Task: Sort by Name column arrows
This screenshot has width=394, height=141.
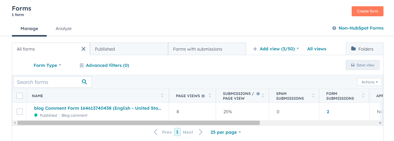Action: pos(162,95)
